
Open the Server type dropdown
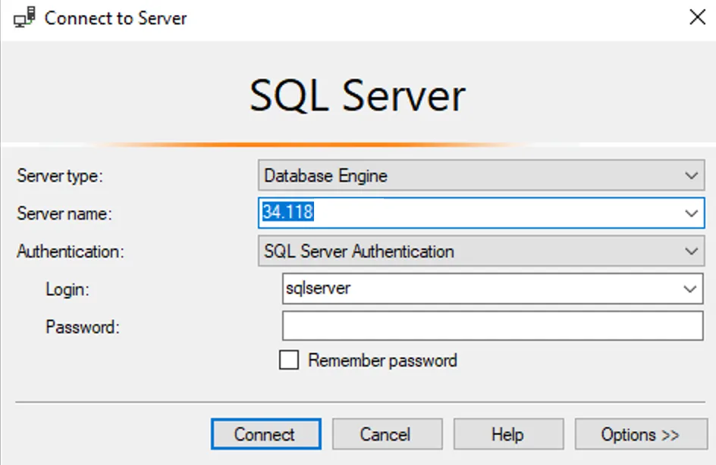click(x=482, y=175)
